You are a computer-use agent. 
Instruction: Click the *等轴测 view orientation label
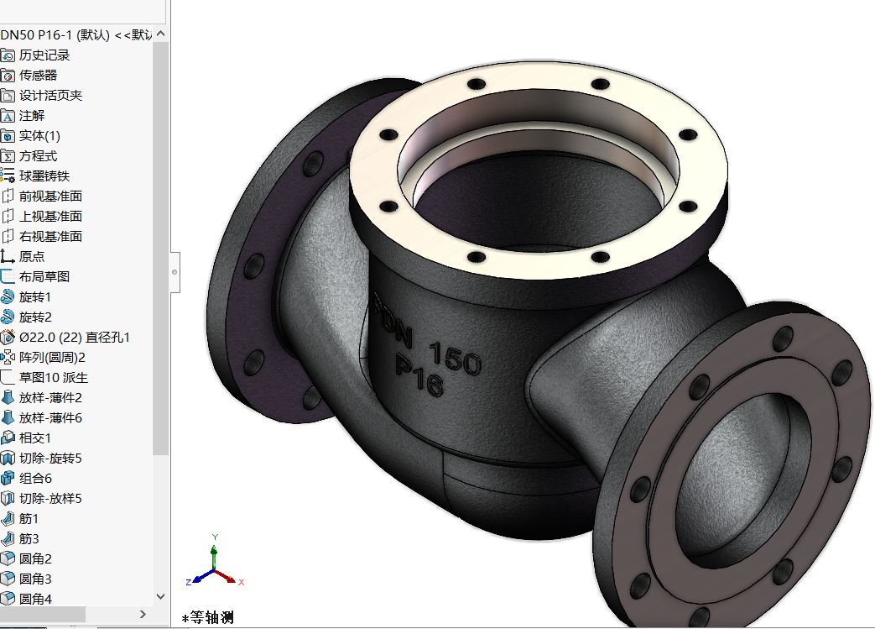207,618
